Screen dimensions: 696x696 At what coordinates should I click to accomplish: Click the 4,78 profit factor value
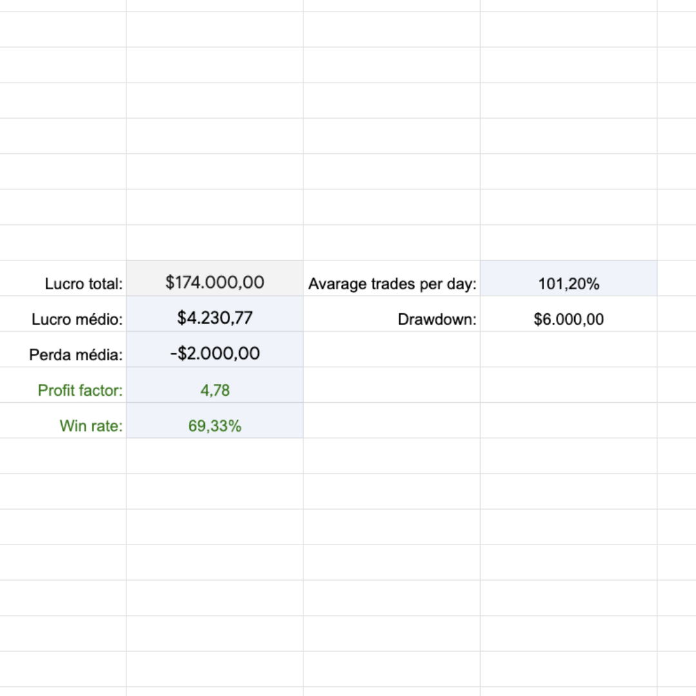215,391
